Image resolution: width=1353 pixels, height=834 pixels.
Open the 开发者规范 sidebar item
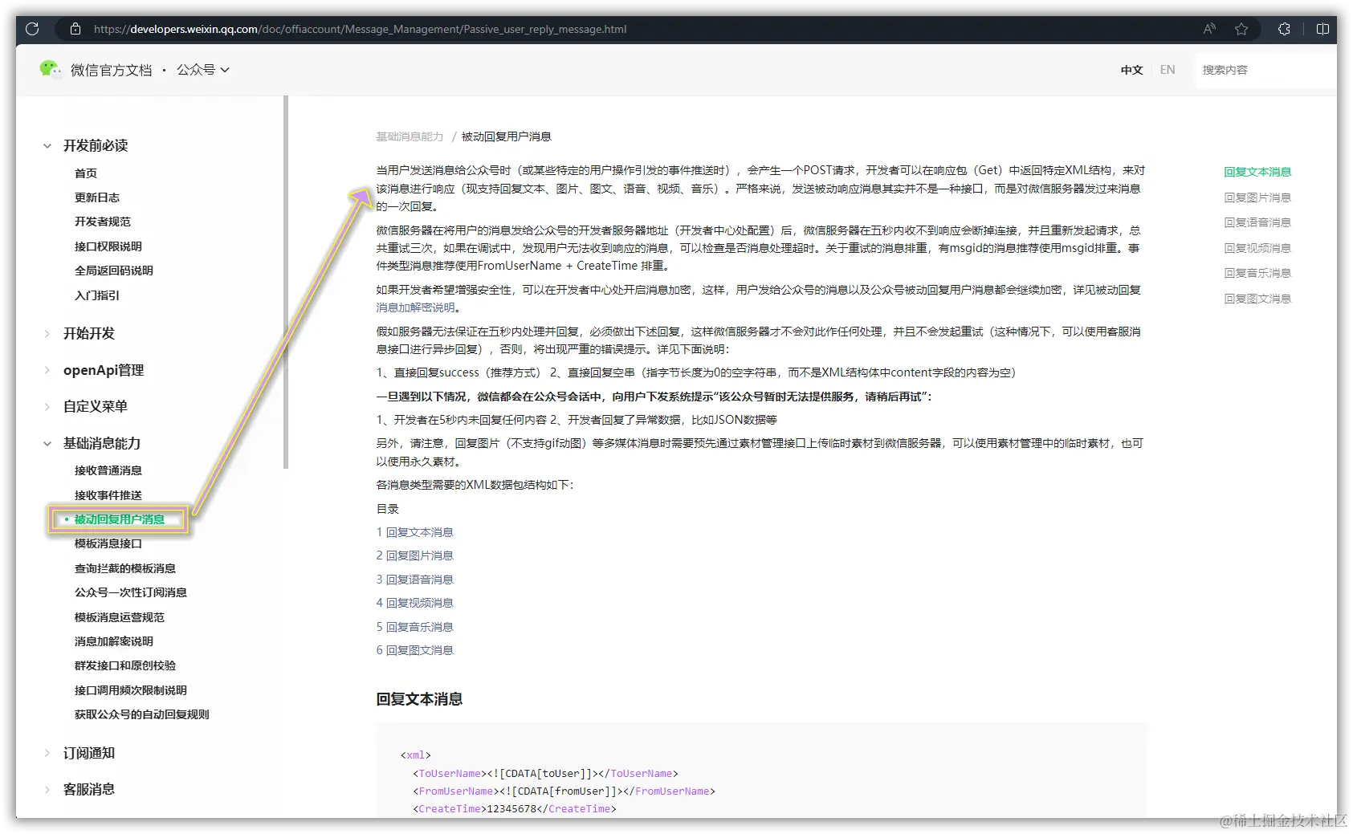(103, 222)
